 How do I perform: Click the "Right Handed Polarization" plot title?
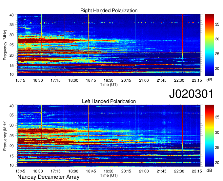coord(109,10)
